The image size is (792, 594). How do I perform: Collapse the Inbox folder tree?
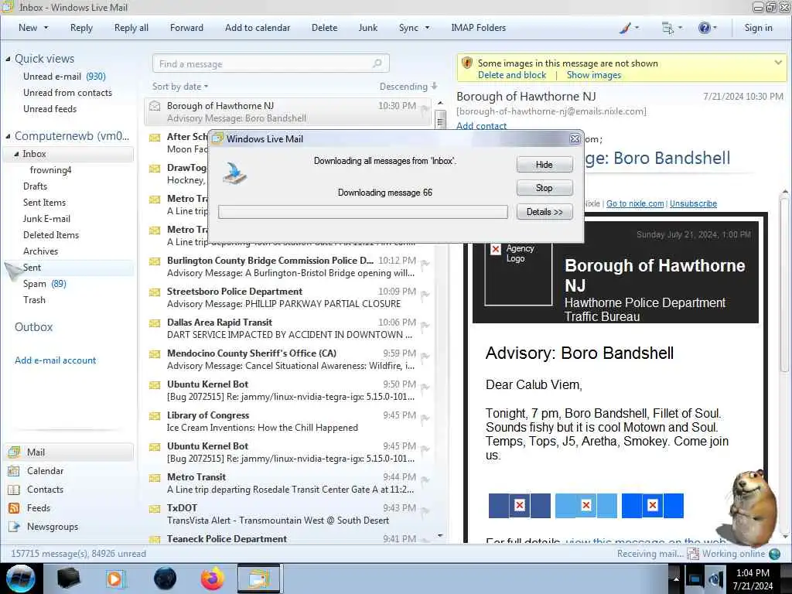point(16,154)
